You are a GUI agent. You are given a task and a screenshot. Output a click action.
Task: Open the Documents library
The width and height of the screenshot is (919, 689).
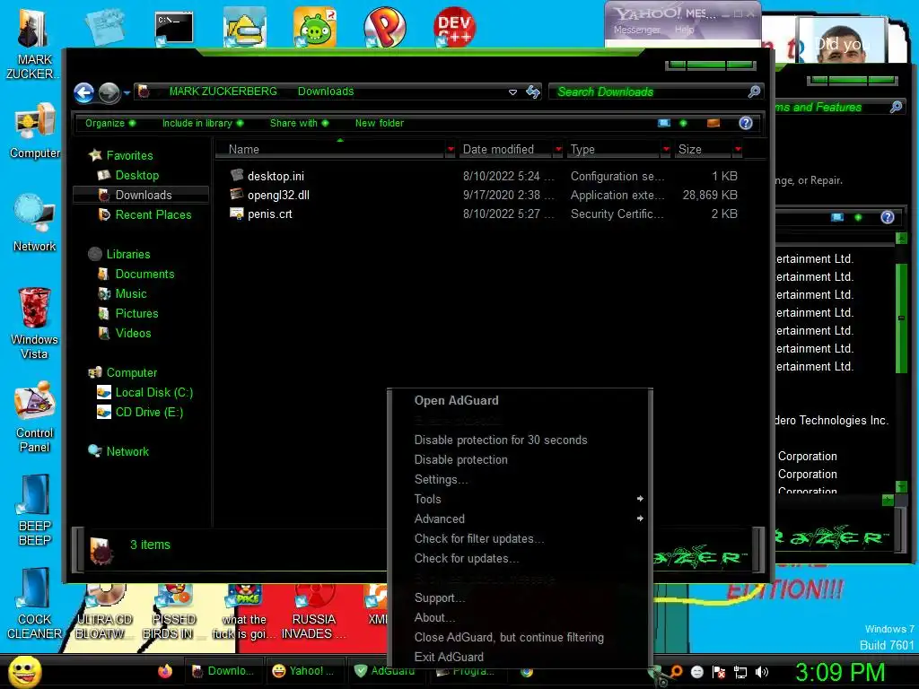[144, 275]
